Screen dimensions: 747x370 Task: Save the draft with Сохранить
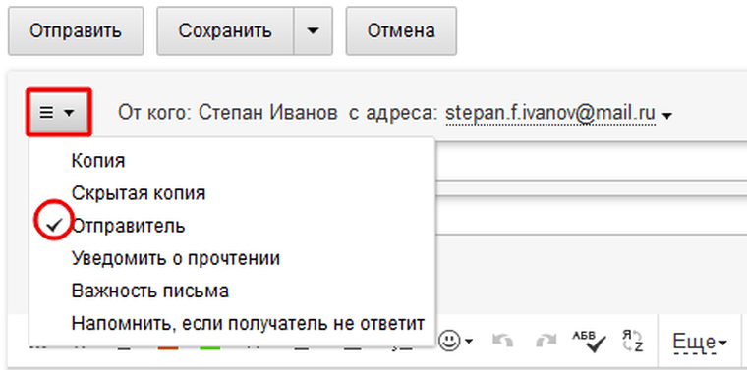225,30
